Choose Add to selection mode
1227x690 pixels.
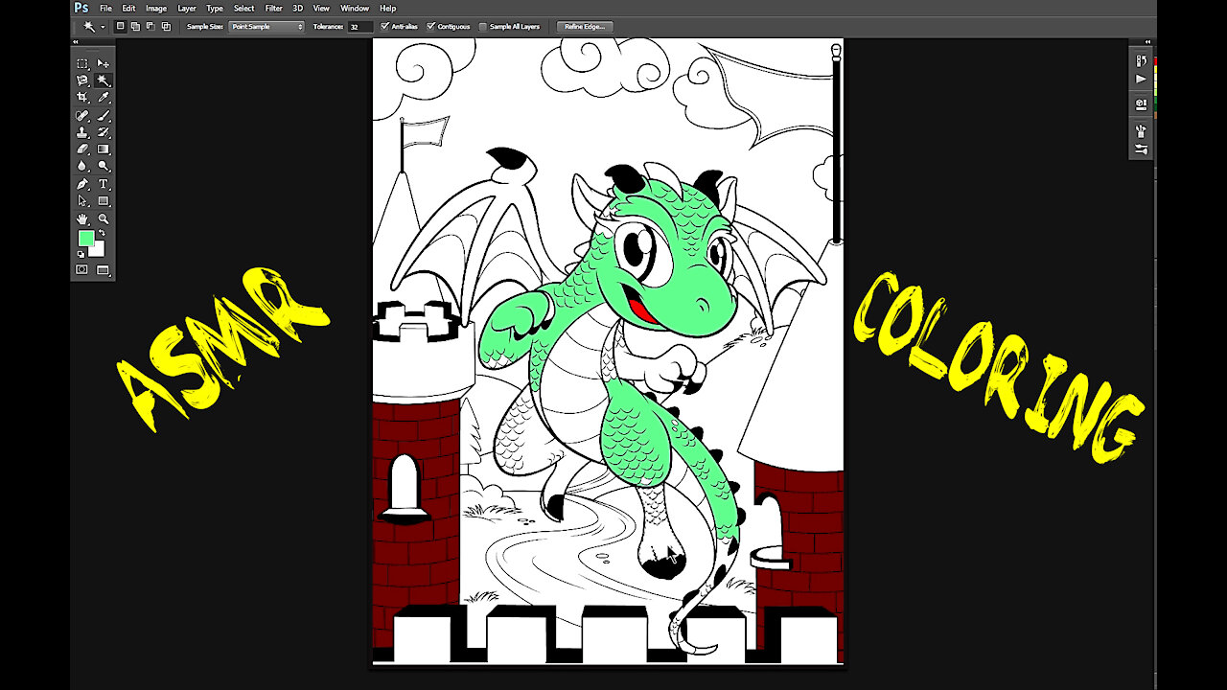point(135,26)
